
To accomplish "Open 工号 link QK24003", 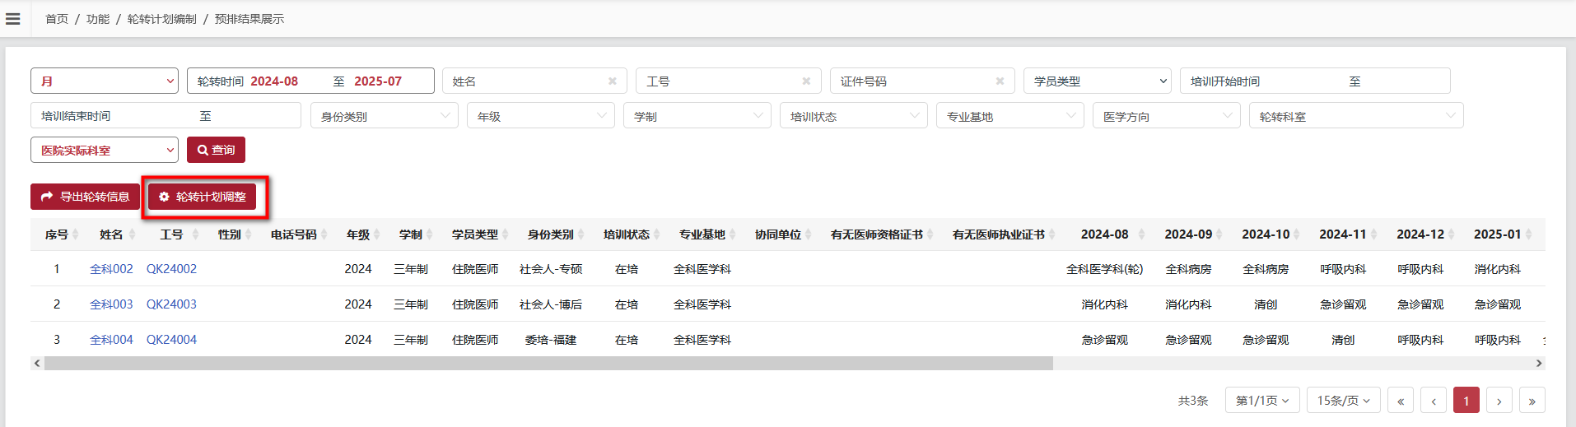I will coord(171,304).
